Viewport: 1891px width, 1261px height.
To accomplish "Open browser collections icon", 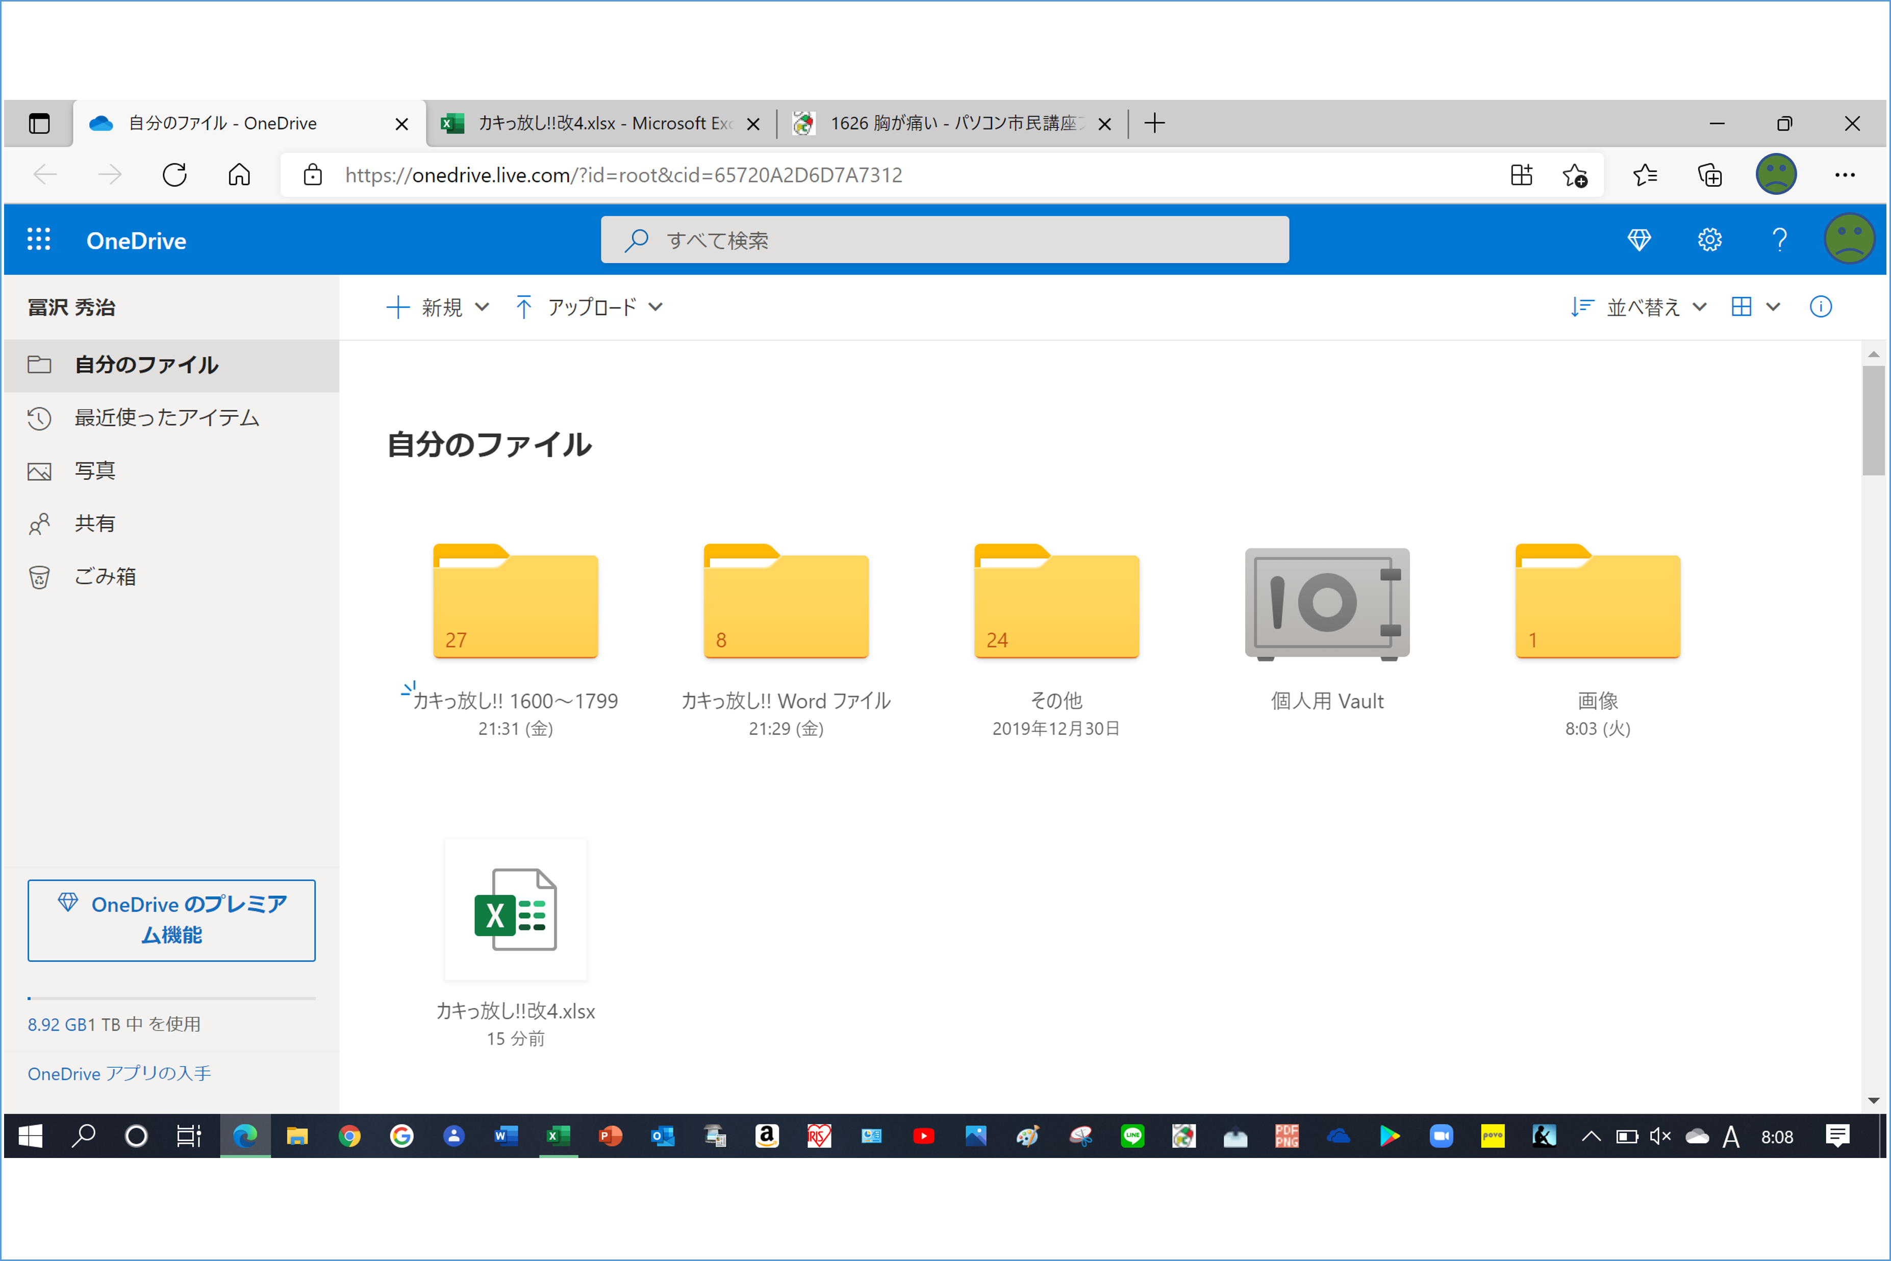I will (x=1709, y=174).
